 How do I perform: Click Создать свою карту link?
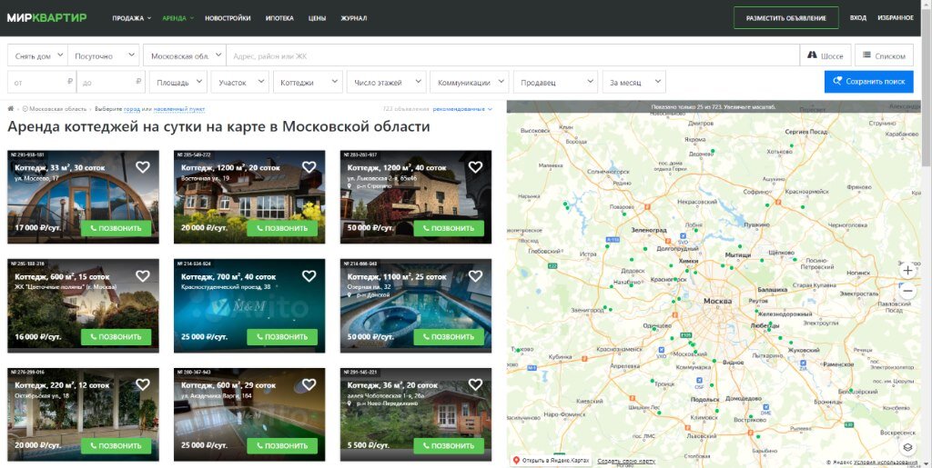click(x=626, y=461)
